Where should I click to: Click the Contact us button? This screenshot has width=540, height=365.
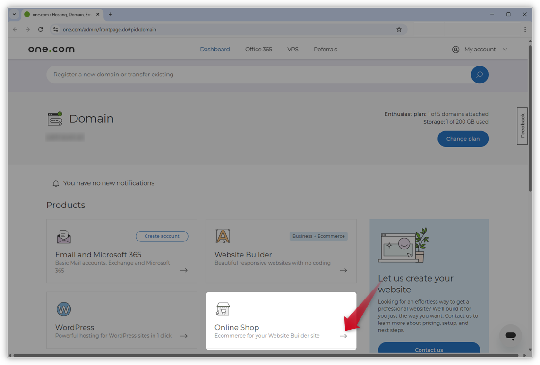pyautogui.click(x=429, y=350)
